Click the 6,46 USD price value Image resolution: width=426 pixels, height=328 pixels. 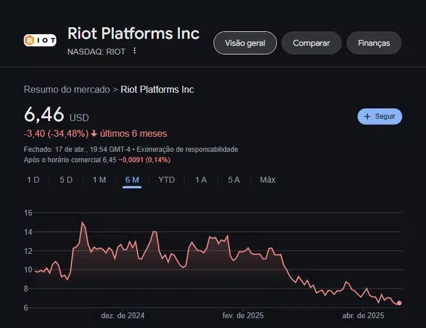(56, 115)
